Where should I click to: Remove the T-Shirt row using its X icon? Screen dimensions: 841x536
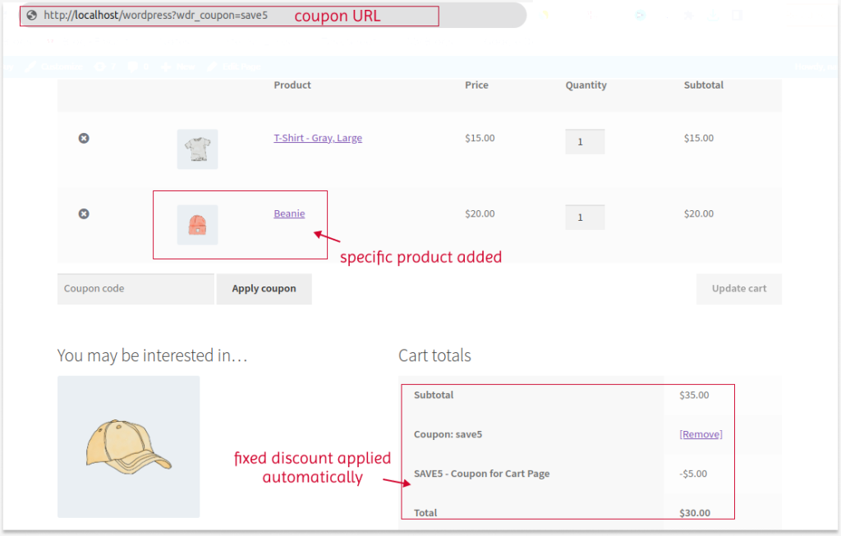click(x=83, y=138)
